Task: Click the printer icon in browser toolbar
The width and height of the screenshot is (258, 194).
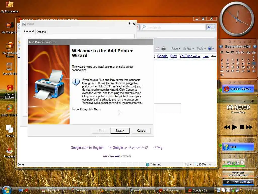Action: point(163,48)
